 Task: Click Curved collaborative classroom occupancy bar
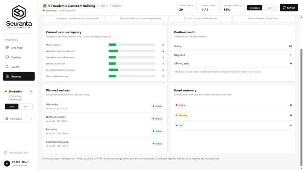click(132, 70)
